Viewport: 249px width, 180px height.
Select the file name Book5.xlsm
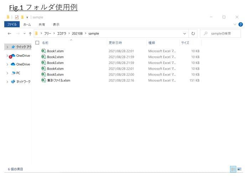pos(55,75)
